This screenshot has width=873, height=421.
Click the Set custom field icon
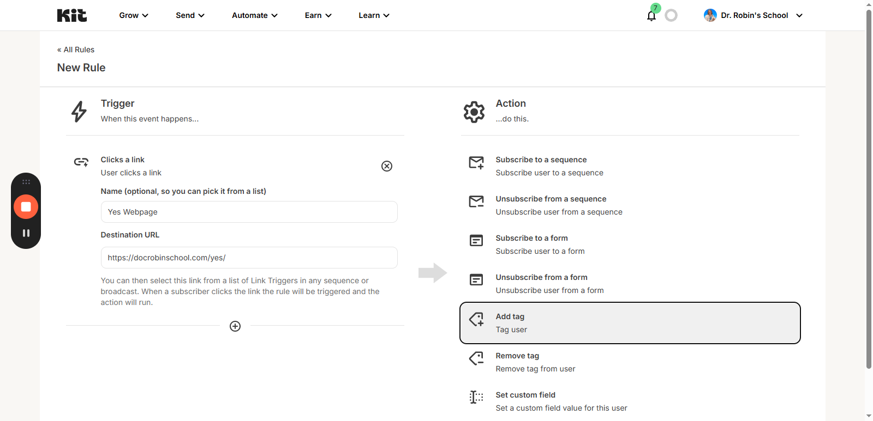pyautogui.click(x=476, y=398)
